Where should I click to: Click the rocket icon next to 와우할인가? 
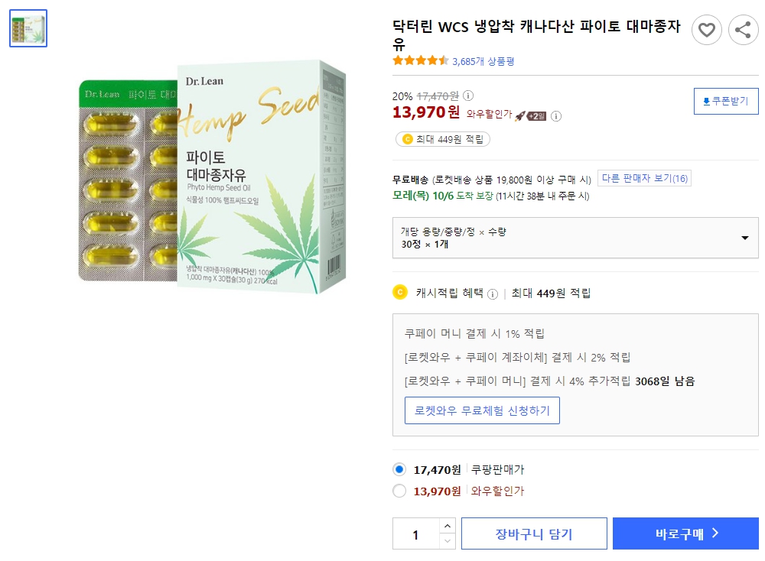click(519, 114)
